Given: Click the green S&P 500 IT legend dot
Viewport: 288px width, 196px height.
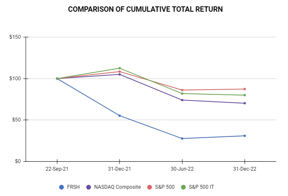Looking at the screenshot, I should [183, 187].
